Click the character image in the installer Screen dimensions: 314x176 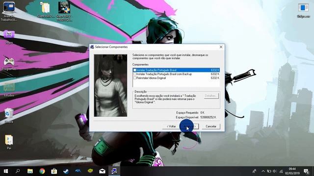coord(110,86)
